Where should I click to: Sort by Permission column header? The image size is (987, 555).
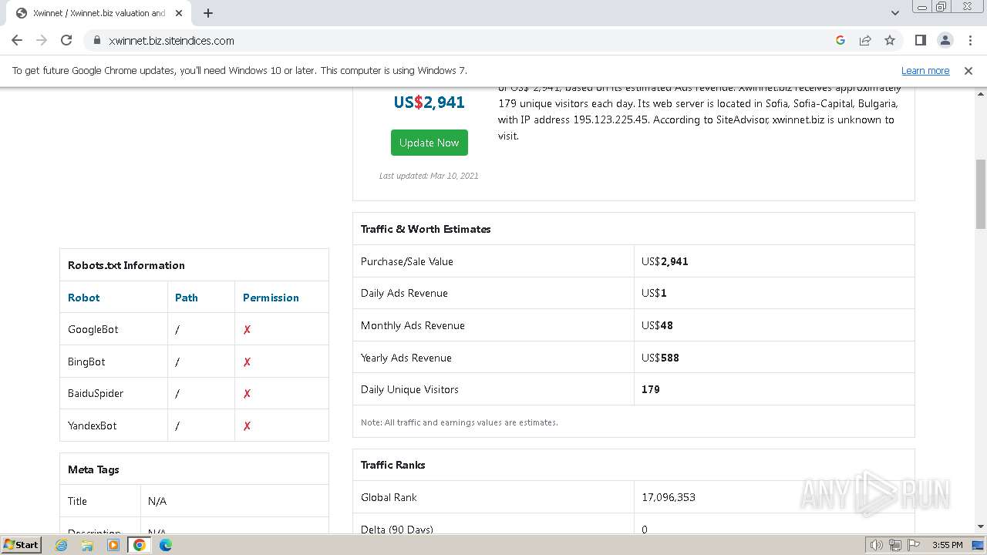(x=271, y=298)
